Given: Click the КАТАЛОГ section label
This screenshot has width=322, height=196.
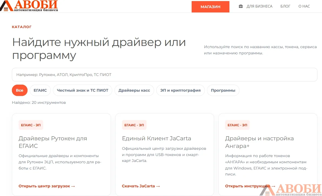Looking at the screenshot, I should click(22, 27).
